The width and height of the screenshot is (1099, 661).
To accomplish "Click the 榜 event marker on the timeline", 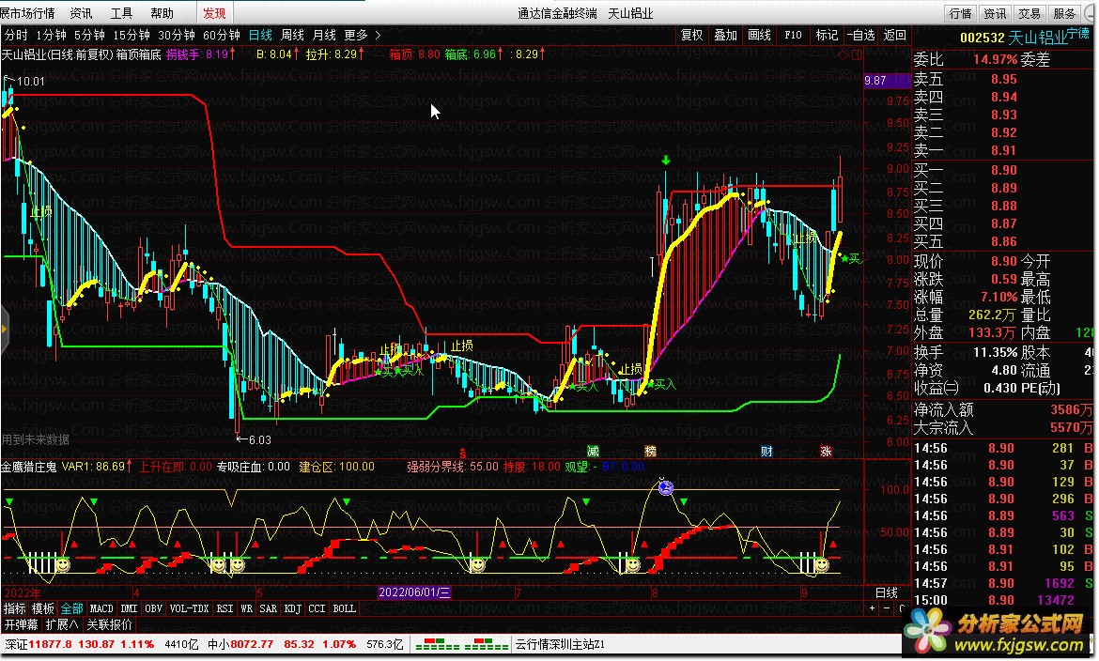I will pyautogui.click(x=650, y=452).
